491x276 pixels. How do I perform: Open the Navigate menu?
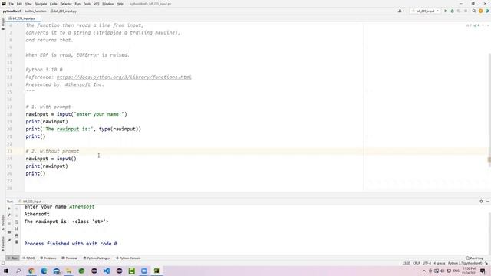tap(41, 4)
